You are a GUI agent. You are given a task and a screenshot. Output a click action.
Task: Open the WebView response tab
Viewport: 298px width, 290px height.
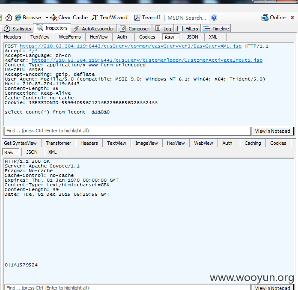[x=203, y=143]
